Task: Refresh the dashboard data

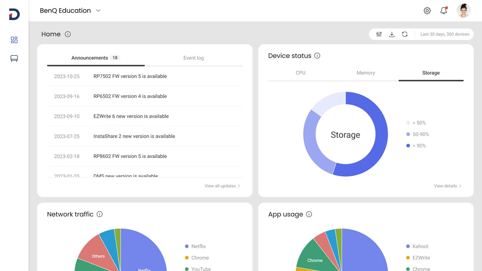Action: pyautogui.click(x=405, y=34)
